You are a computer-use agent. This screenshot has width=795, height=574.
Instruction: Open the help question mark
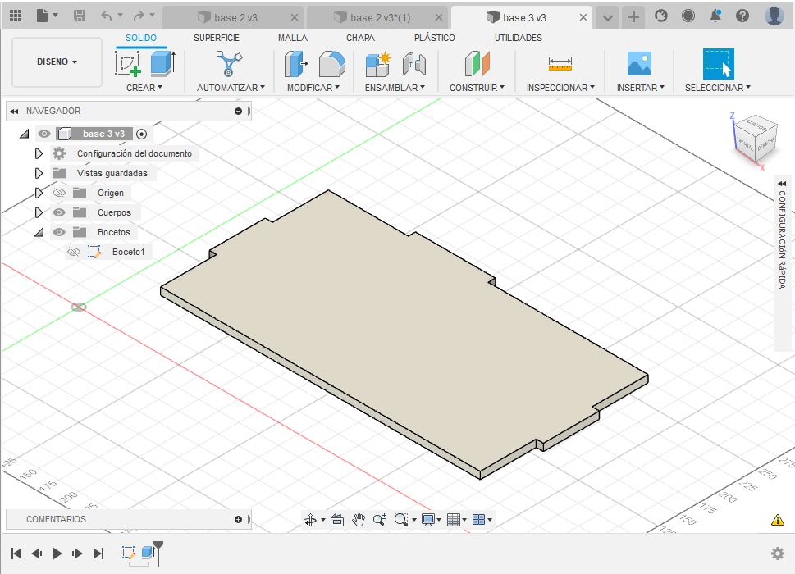742,16
